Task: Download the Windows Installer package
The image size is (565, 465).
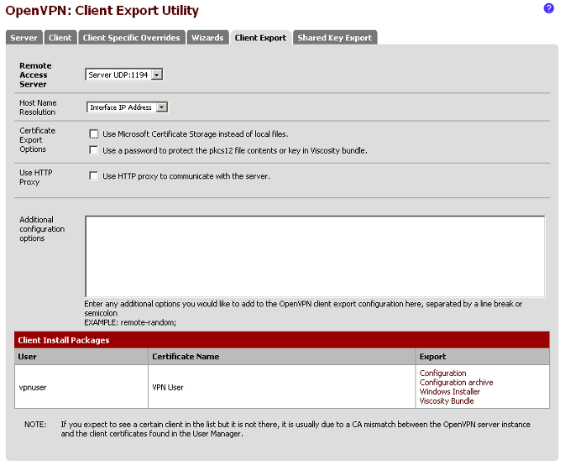Action: coord(450,392)
